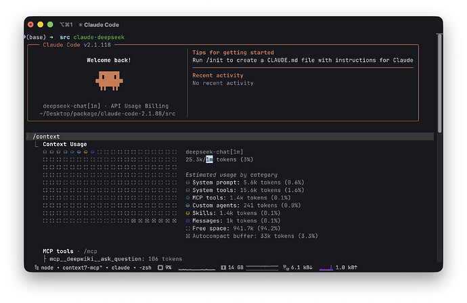The height and width of the screenshot is (303, 467).
Task: Click the blue MCP tools legend marker
Action: (187, 197)
